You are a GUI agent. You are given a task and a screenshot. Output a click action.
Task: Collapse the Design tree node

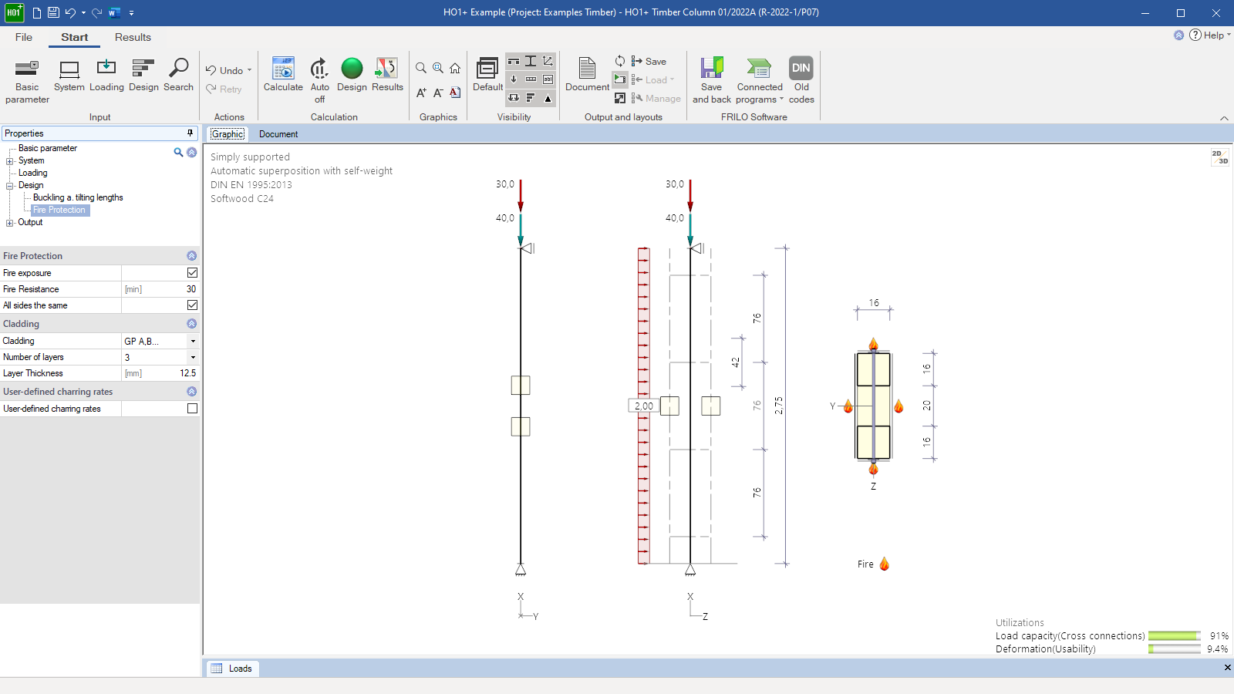(x=10, y=186)
